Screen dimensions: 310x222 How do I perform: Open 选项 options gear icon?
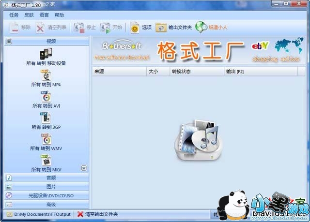[x=135, y=28]
